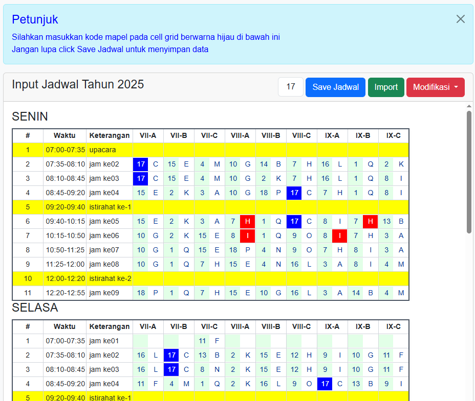Click the Import button
The image size is (475, 401).
(386, 87)
